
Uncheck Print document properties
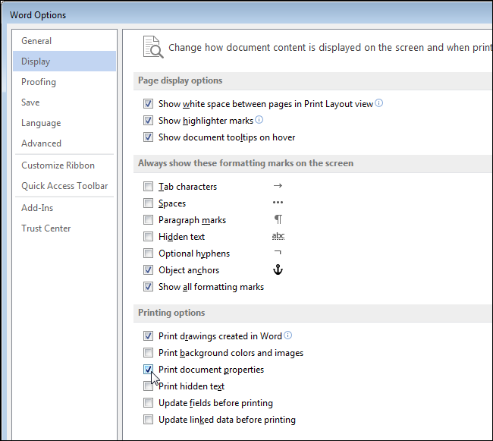[x=148, y=370]
